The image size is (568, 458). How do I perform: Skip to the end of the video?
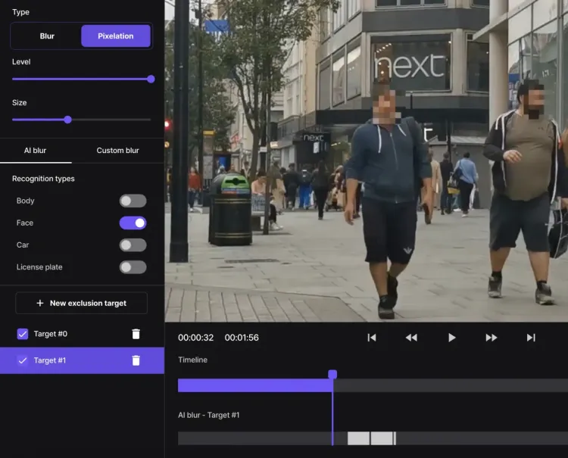point(531,338)
